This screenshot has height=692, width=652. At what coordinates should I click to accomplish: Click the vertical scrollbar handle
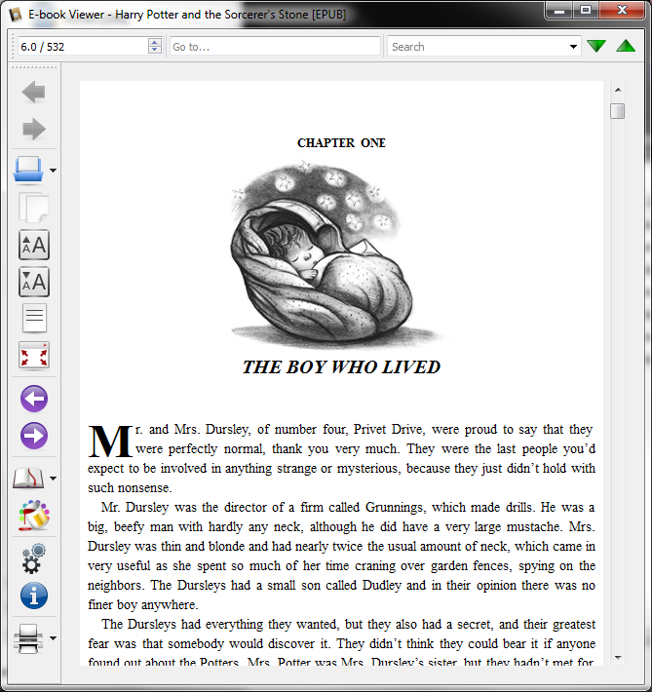click(618, 111)
